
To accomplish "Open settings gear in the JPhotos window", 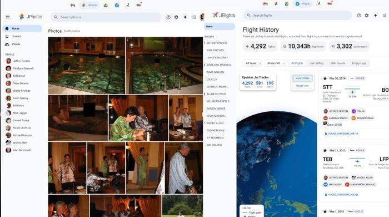I will point(176,17).
